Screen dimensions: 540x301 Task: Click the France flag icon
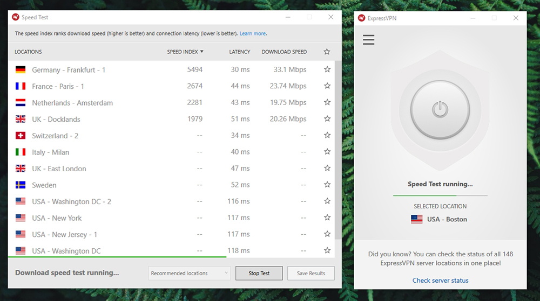point(21,86)
